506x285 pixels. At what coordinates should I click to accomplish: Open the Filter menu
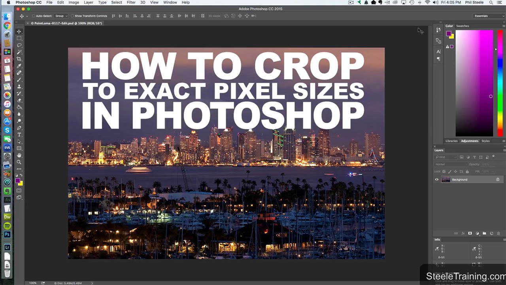(131, 2)
